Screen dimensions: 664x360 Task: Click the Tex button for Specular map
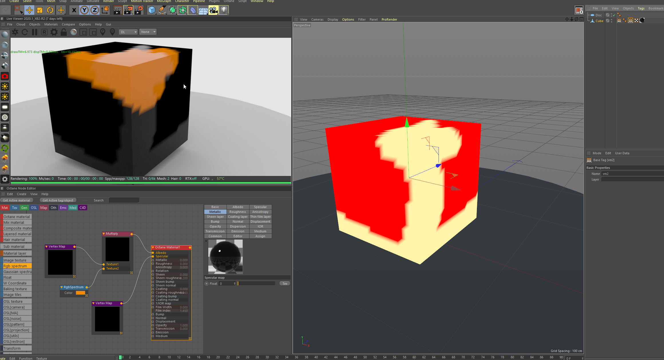click(285, 284)
